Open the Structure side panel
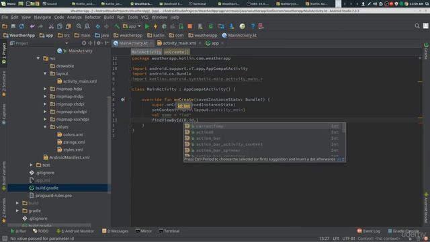This screenshot has width=430, height=242. [x=4, y=83]
